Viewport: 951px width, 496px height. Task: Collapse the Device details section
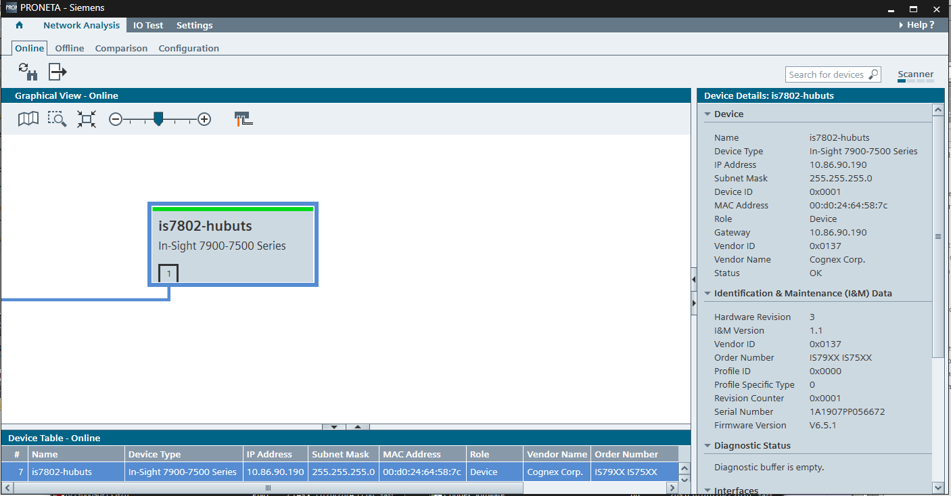708,114
